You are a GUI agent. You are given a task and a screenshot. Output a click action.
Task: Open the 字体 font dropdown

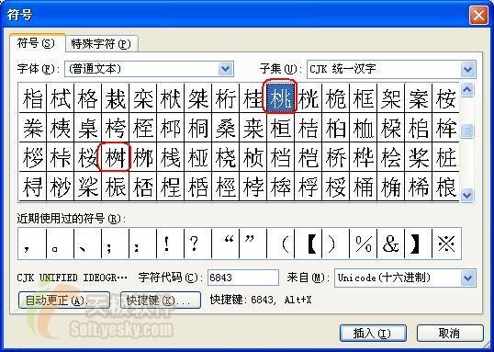[149, 69]
